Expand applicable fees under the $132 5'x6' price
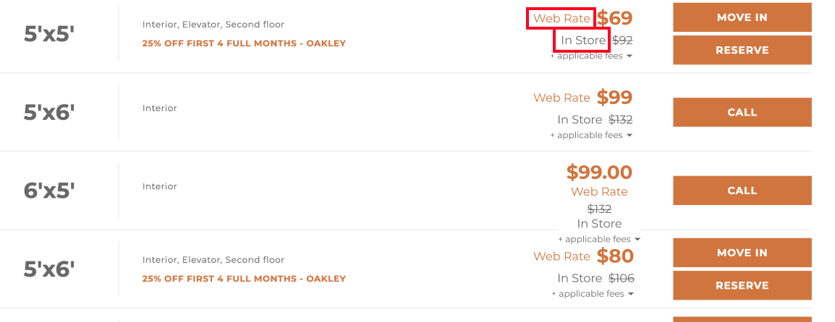The height and width of the screenshot is (322, 835). (x=591, y=135)
